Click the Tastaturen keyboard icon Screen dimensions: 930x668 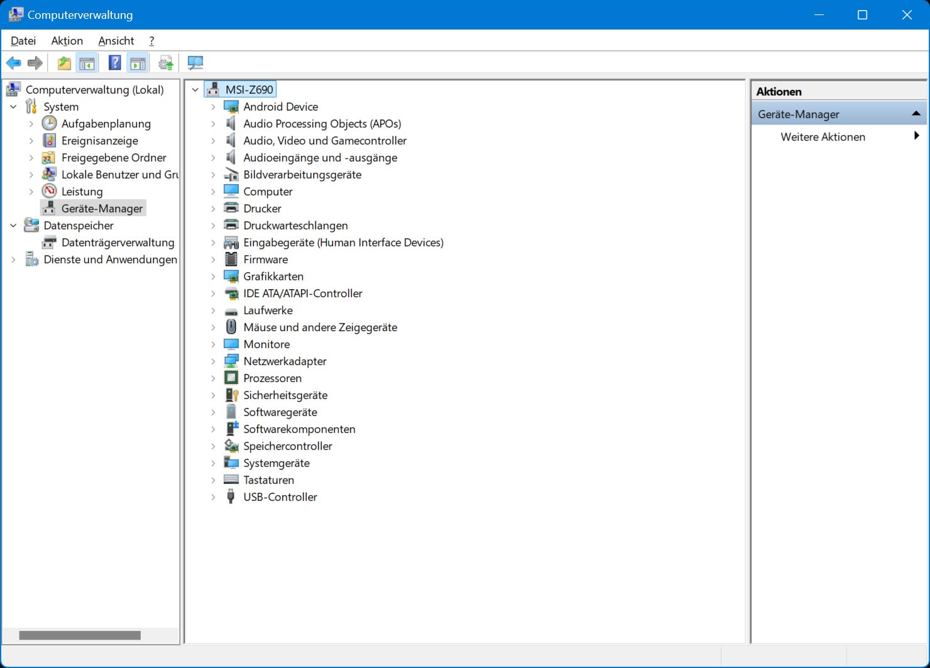pyautogui.click(x=231, y=480)
